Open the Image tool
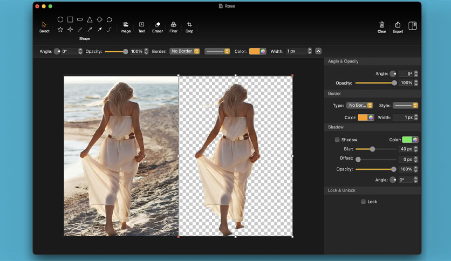 [125, 28]
